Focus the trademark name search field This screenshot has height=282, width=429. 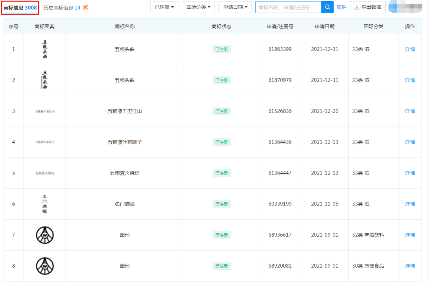point(288,8)
